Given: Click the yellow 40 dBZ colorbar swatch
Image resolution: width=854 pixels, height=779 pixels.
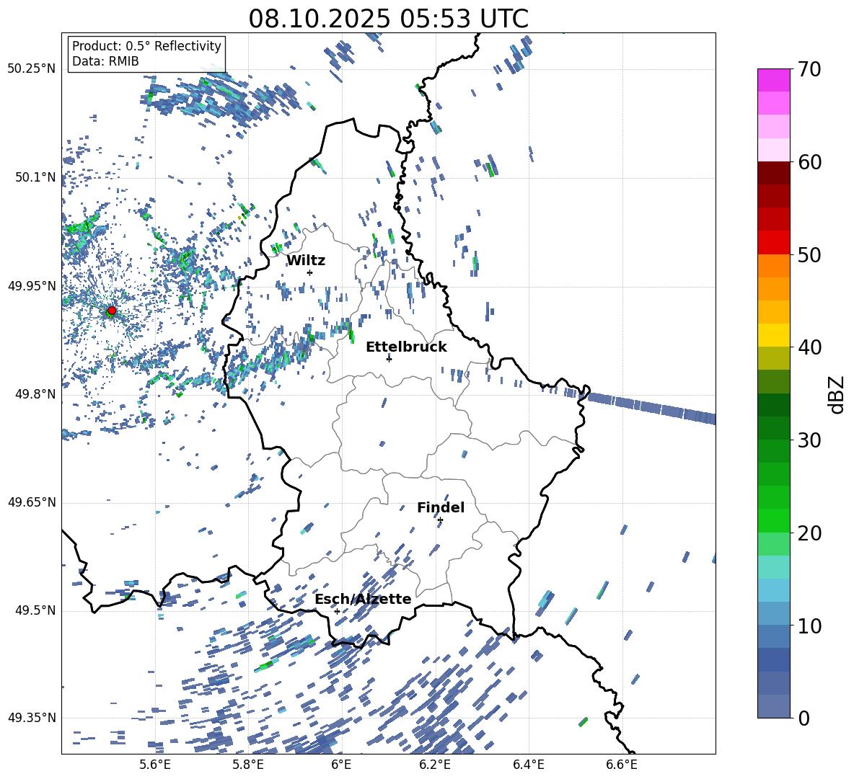Looking at the screenshot, I should 773,335.
